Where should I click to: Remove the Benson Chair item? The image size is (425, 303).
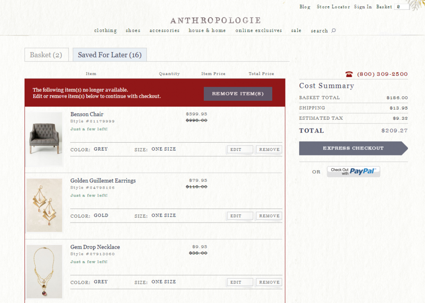[x=269, y=150]
